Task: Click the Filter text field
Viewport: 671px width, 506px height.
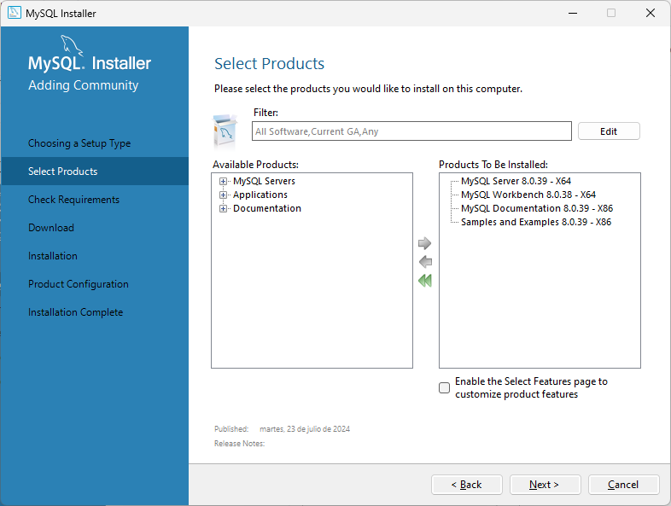Action: tap(411, 131)
